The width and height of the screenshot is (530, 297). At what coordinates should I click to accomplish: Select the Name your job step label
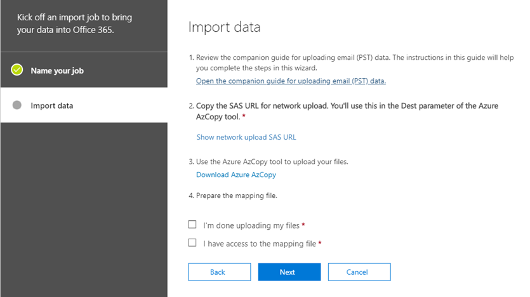point(57,70)
